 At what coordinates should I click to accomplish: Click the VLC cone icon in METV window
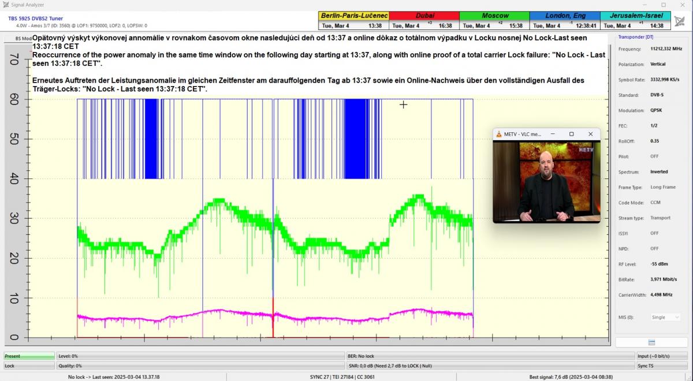(x=499, y=134)
